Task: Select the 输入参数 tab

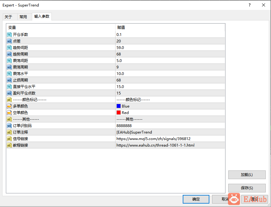Action: point(42,16)
